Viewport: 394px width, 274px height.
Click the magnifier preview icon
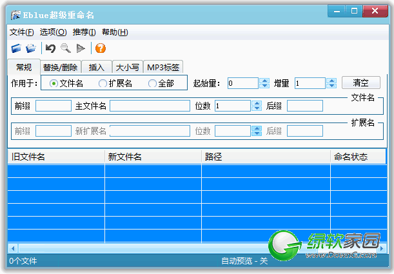(x=66, y=48)
